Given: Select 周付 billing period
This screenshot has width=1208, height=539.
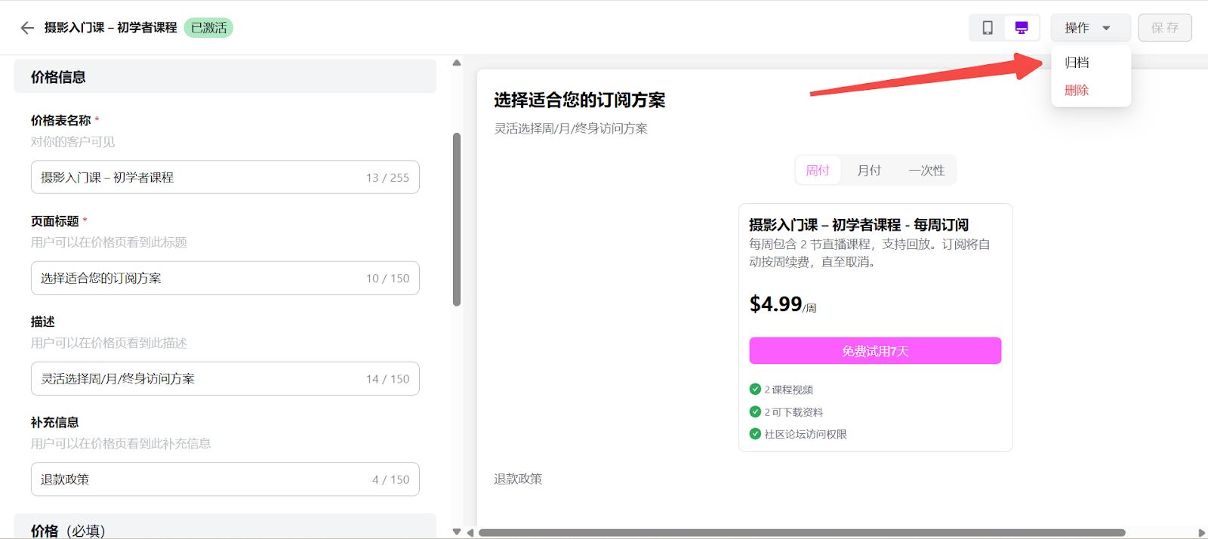Looking at the screenshot, I should click(x=818, y=171).
